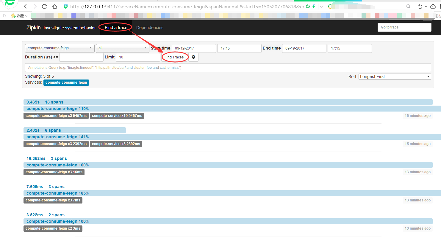The width and height of the screenshot is (441, 248).
Task: Click compute-service x3 2392ms label
Action: point(116,144)
